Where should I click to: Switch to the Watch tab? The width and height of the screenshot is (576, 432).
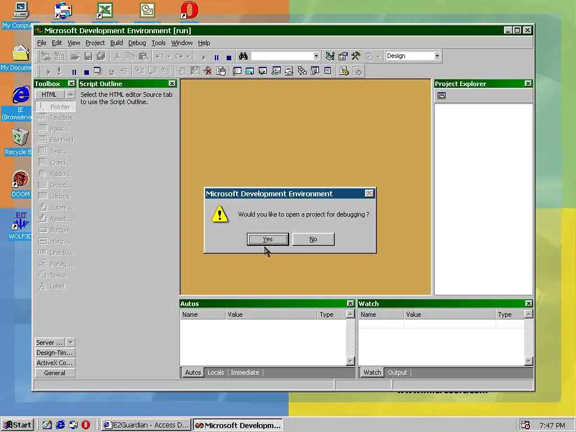[x=372, y=372]
